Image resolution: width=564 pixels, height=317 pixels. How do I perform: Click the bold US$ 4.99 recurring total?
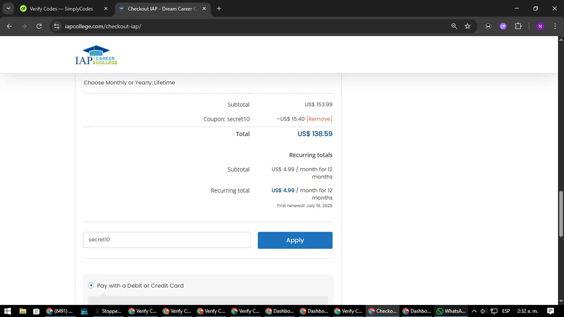point(283,190)
